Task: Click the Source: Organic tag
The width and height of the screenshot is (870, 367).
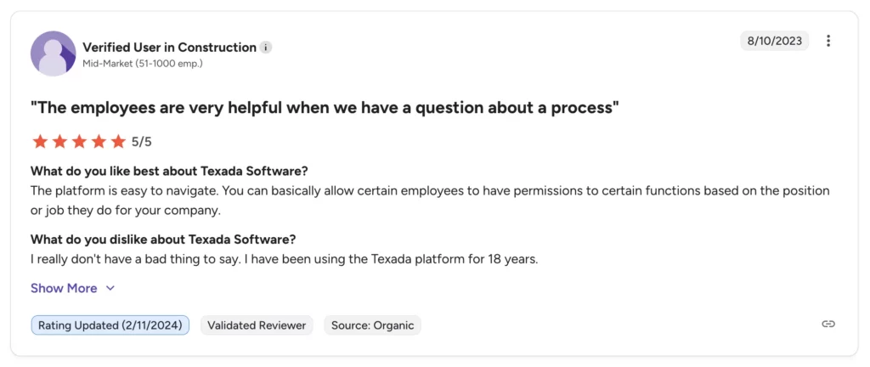Action: tap(372, 325)
